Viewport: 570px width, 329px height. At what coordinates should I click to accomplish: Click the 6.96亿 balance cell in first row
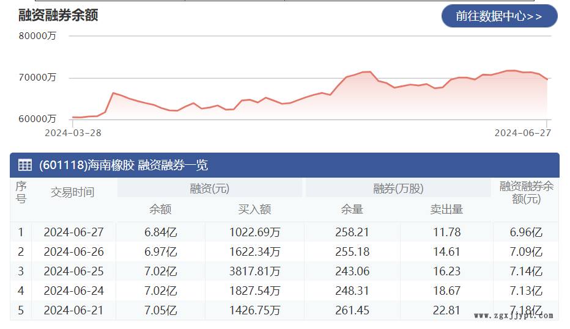(x=526, y=232)
